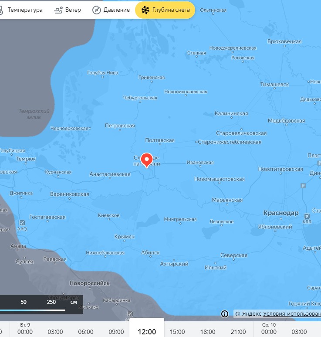This screenshot has width=321, height=337.
Task: Select 18:00 on the timeline
Action: 208,332
